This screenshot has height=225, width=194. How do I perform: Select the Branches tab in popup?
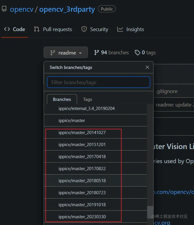pos(62,99)
